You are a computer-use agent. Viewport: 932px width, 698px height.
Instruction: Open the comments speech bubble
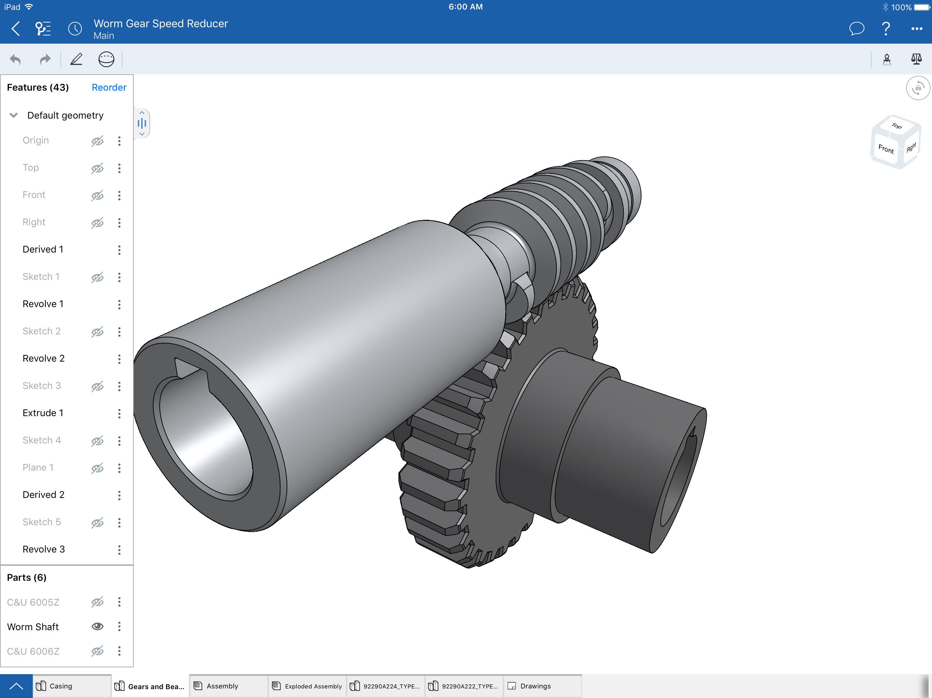pos(857,29)
